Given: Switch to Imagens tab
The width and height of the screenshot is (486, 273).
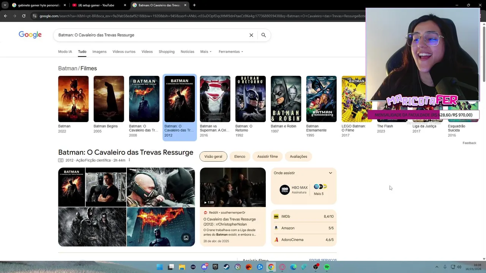Looking at the screenshot, I should 99,52.
